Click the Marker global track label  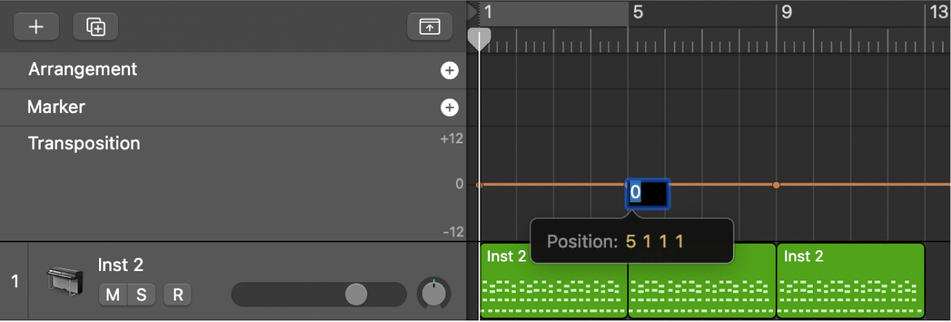pos(56,107)
